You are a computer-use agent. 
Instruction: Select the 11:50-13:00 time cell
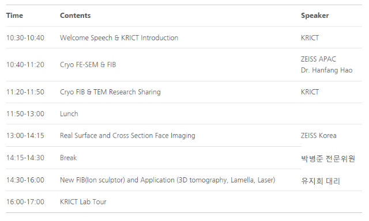(25, 114)
